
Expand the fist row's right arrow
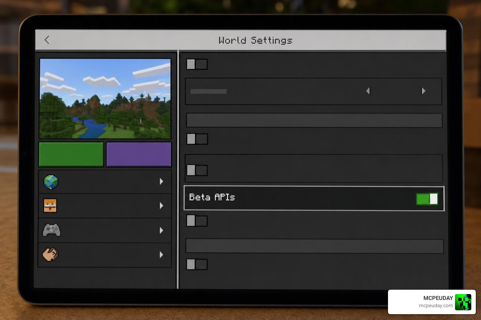tap(161, 255)
